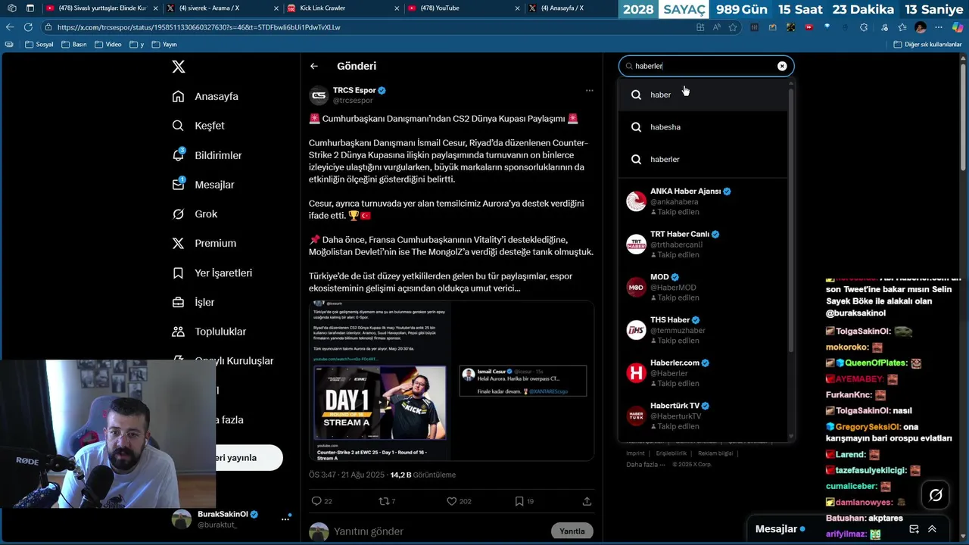Open the Imprint footer link
The width and height of the screenshot is (969, 545).
point(635,453)
